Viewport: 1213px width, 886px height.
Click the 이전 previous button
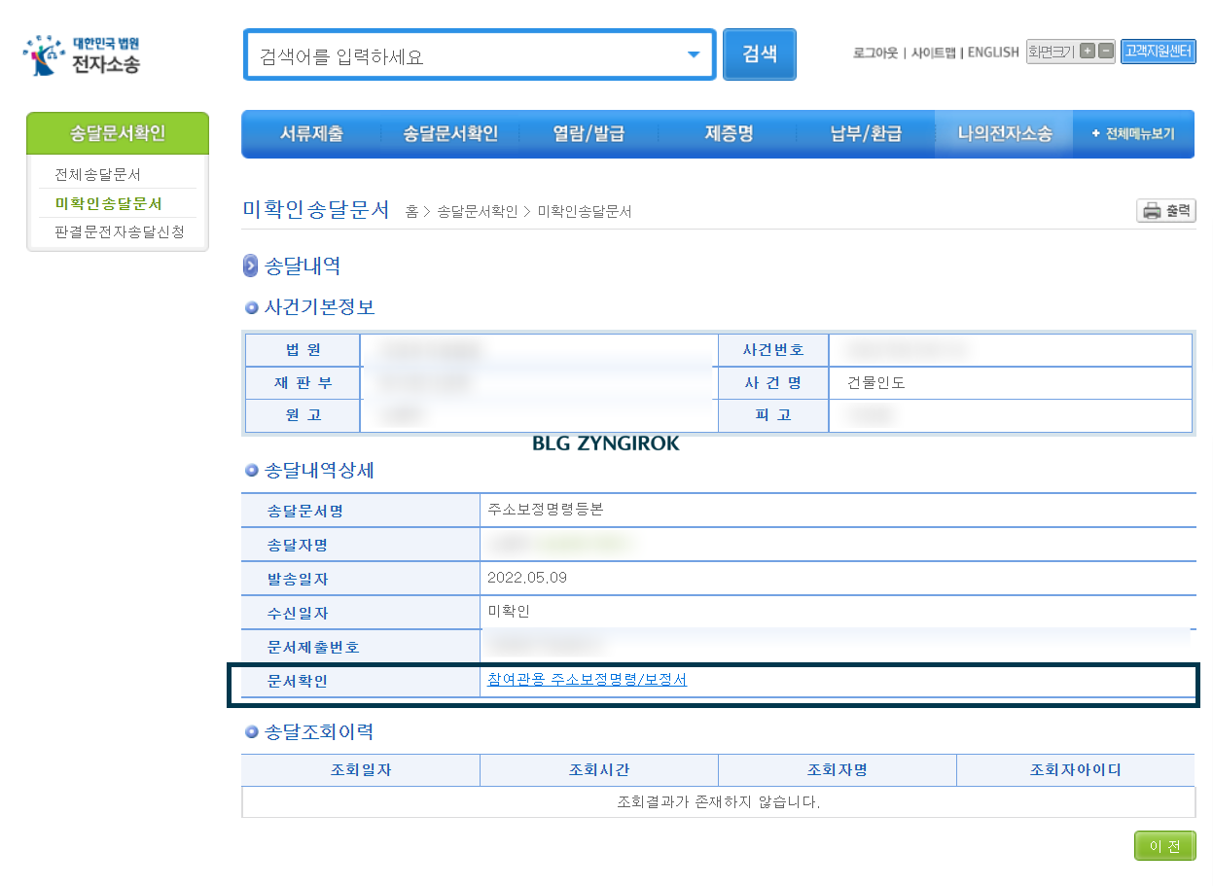[1164, 845]
